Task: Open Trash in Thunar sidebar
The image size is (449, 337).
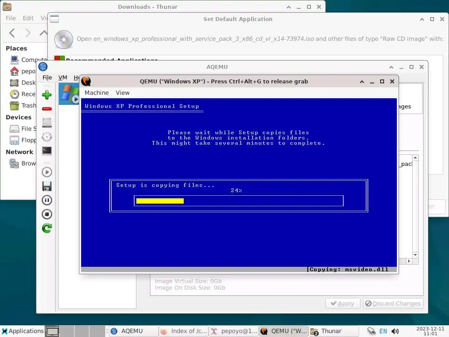Action: (23, 105)
